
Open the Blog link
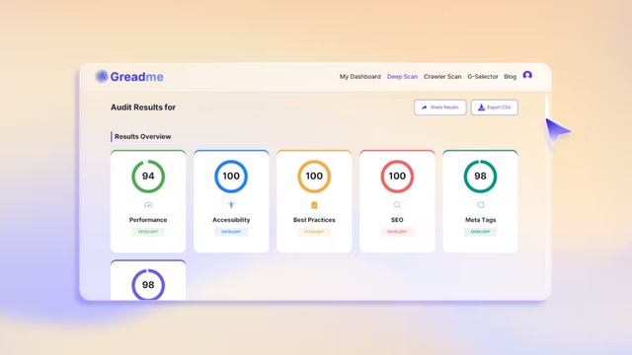pos(510,77)
